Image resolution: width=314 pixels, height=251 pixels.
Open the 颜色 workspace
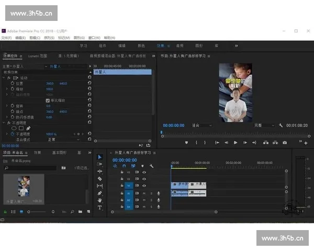point(141,46)
